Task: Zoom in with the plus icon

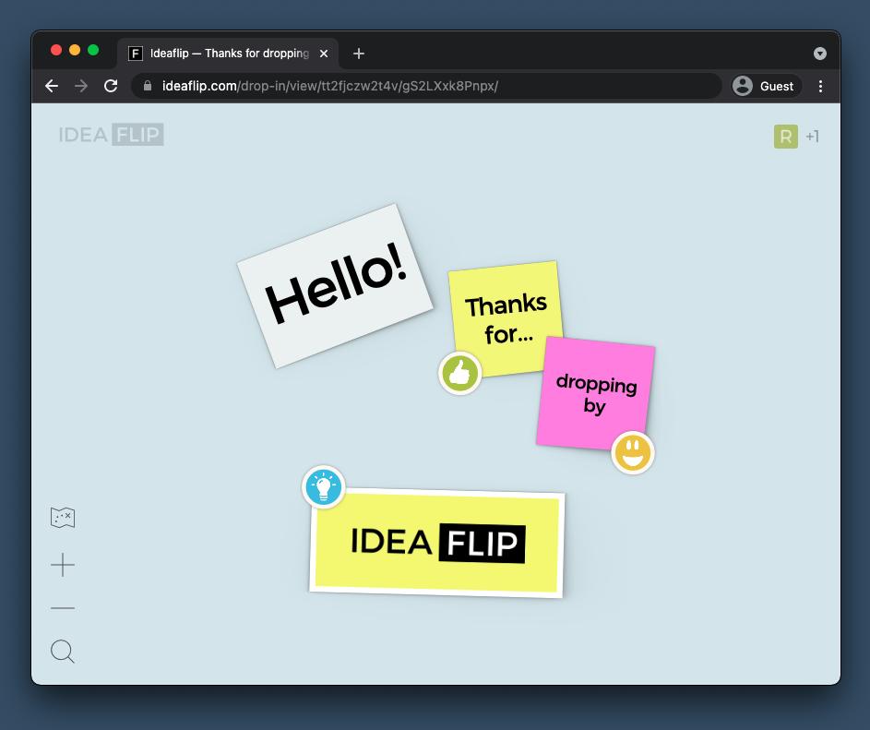Action: point(63,565)
